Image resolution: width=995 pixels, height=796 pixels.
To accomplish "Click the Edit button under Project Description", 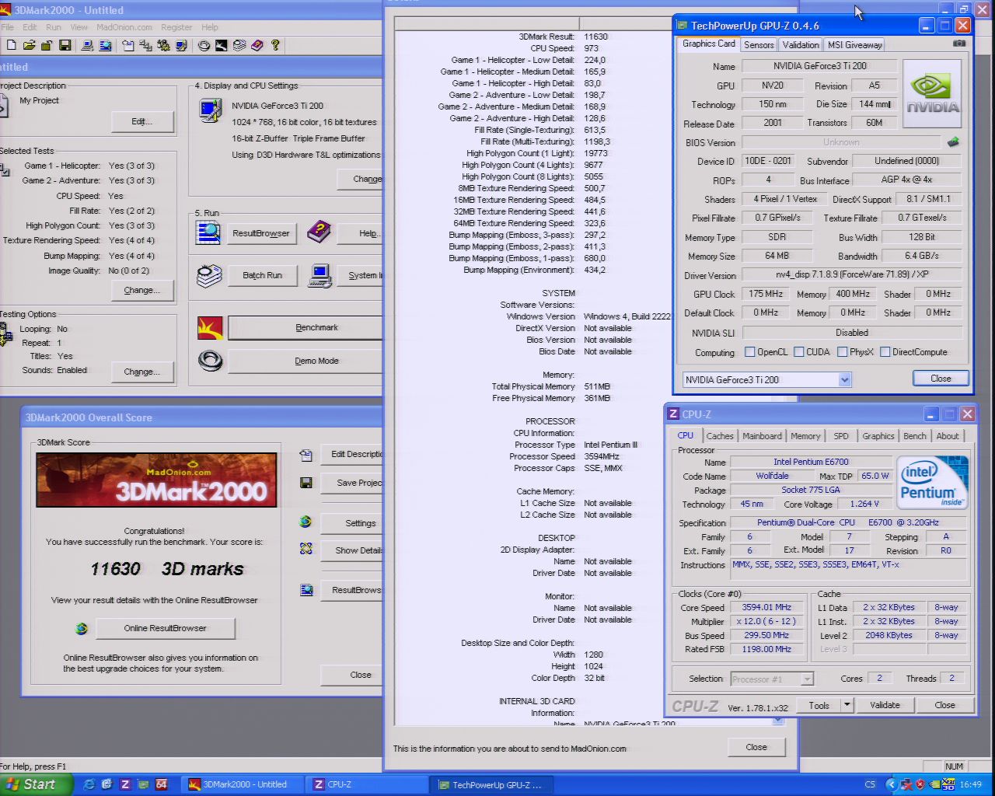I will point(141,121).
